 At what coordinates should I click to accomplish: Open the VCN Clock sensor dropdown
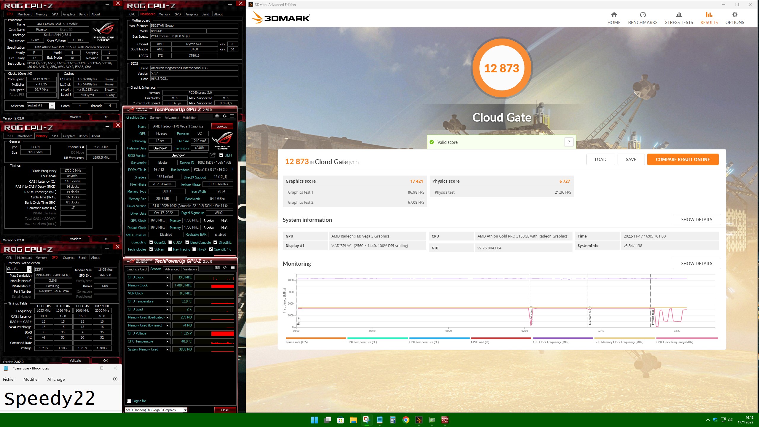coord(168,293)
